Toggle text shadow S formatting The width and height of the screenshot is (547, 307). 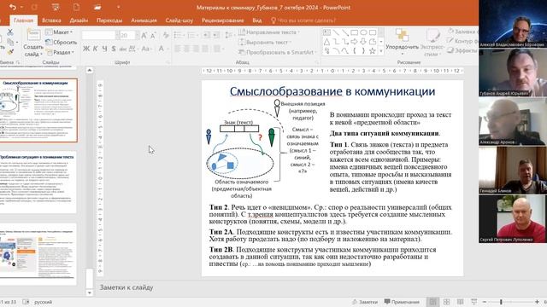(114, 49)
